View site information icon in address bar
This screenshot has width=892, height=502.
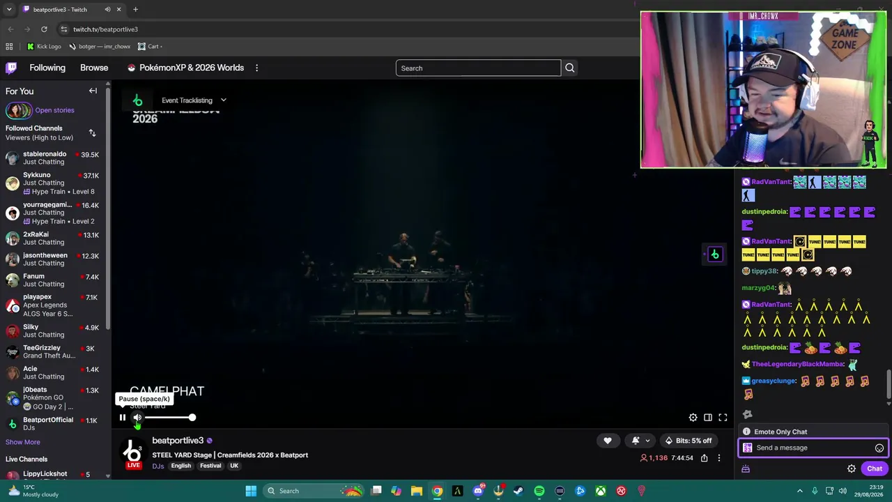(x=64, y=29)
